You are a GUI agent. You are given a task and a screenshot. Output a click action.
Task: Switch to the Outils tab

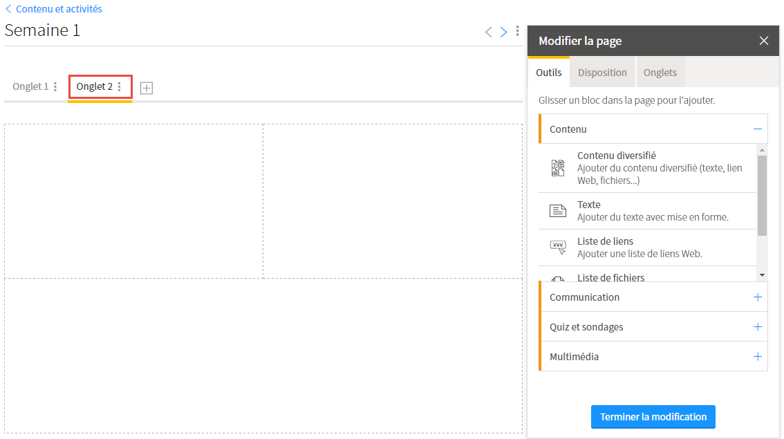pyautogui.click(x=548, y=73)
